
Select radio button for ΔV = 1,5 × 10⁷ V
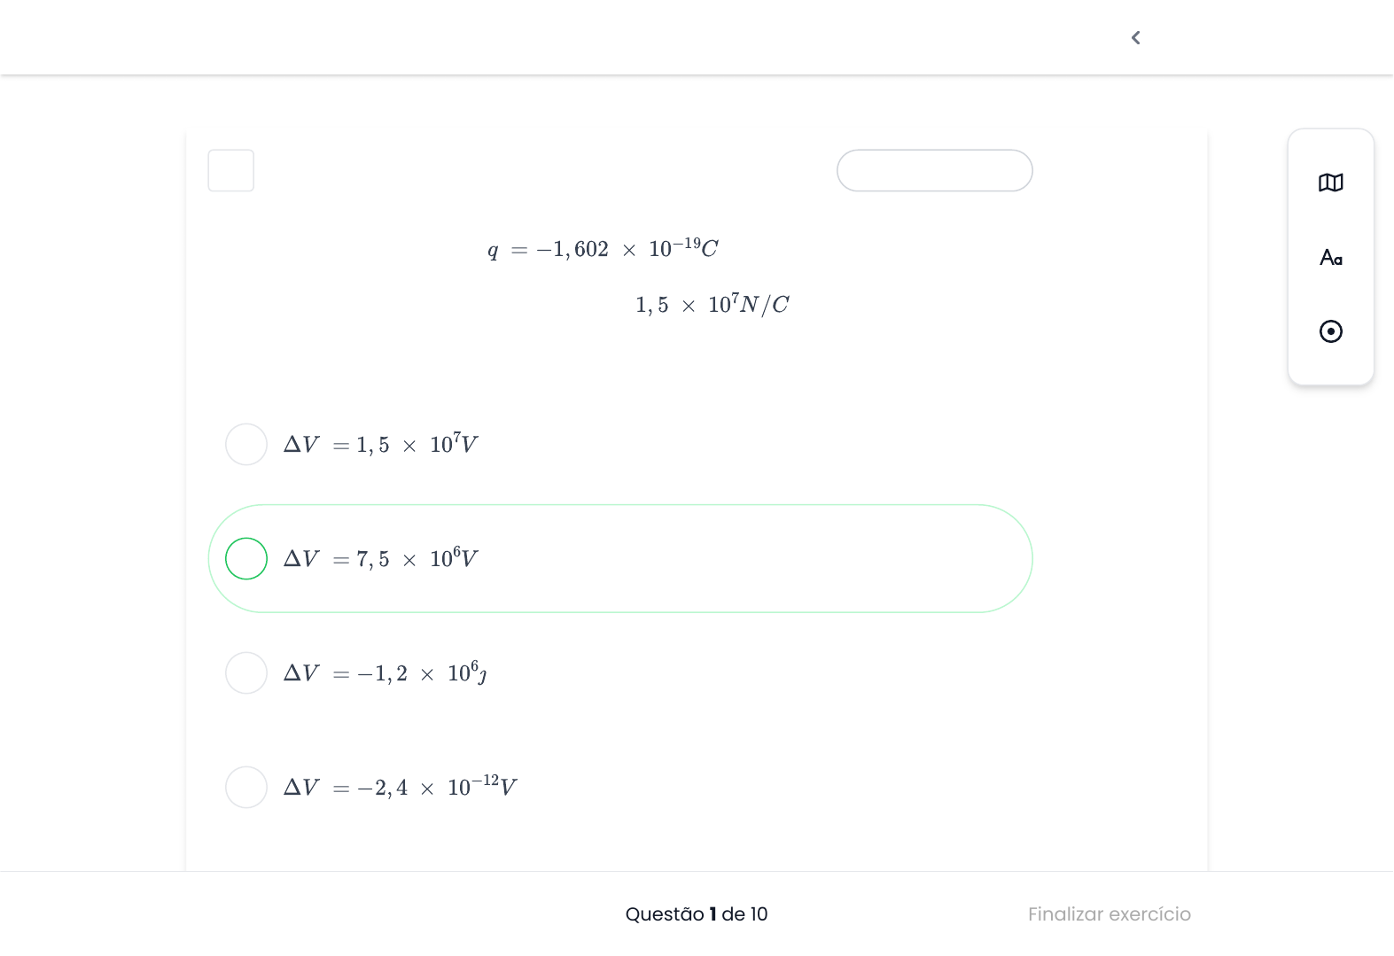[246, 445]
